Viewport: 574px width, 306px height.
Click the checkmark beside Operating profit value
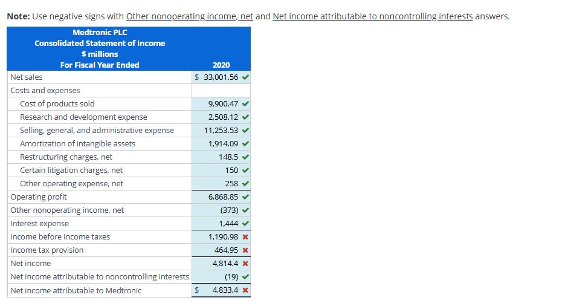[x=246, y=197]
